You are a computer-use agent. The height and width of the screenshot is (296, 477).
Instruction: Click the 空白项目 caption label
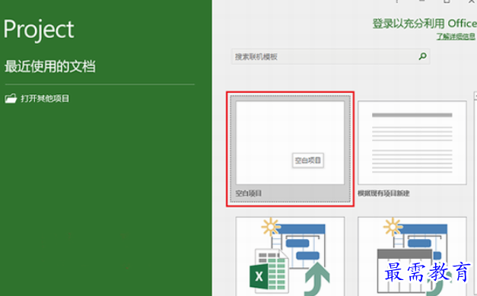point(249,193)
